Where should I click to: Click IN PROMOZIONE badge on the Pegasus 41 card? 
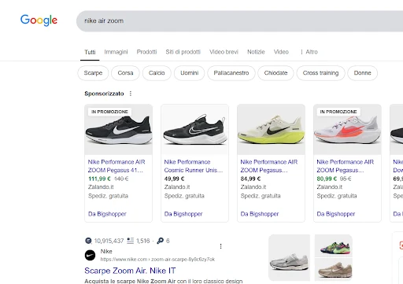click(x=109, y=112)
